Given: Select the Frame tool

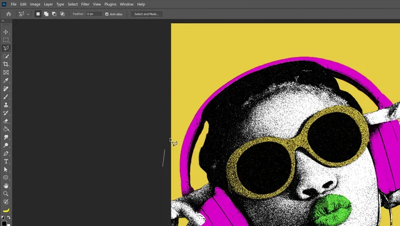Looking at the screenshot, I should [6, 72].
